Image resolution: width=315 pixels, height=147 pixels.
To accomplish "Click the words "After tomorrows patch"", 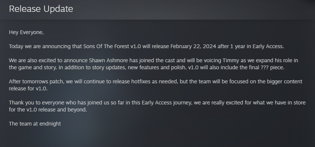I will coord(36,82).
